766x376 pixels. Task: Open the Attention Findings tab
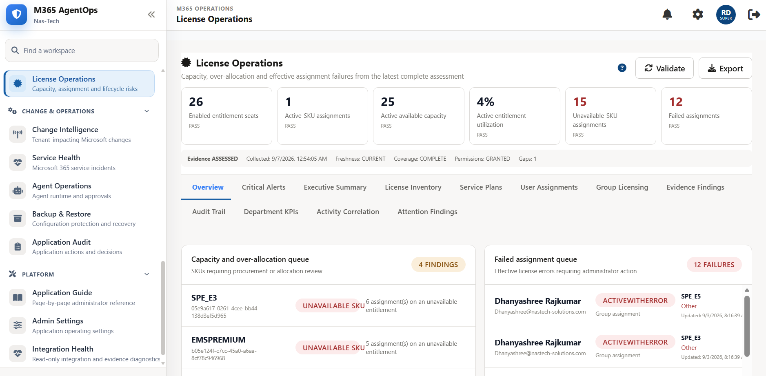[427, 212]
